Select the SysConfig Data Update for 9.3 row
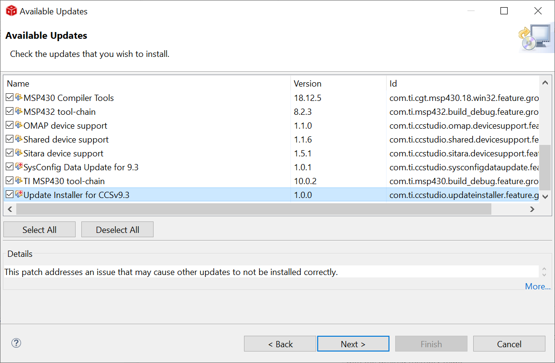 pos(271,167)
